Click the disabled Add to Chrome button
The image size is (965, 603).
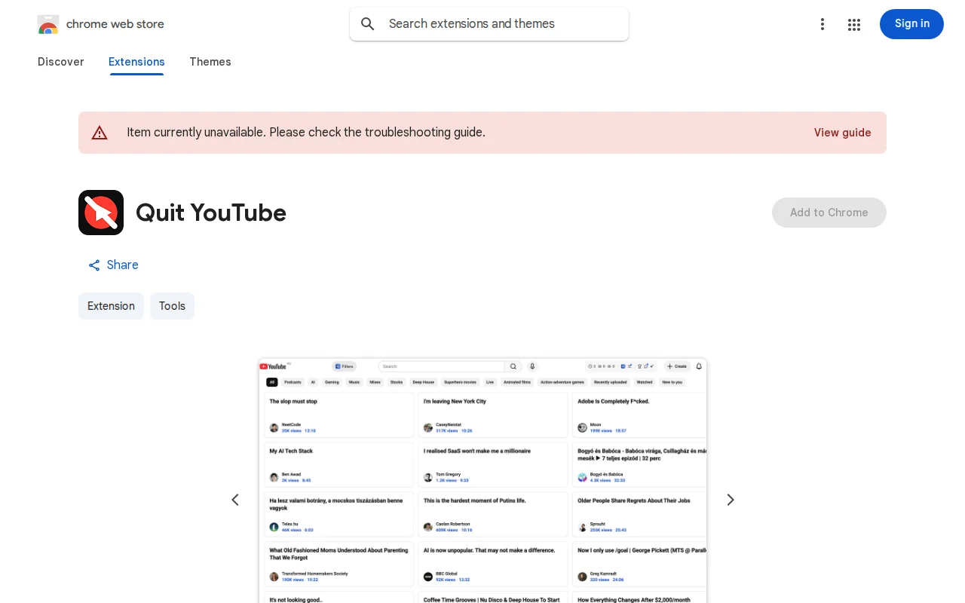(x=829, y=213)
